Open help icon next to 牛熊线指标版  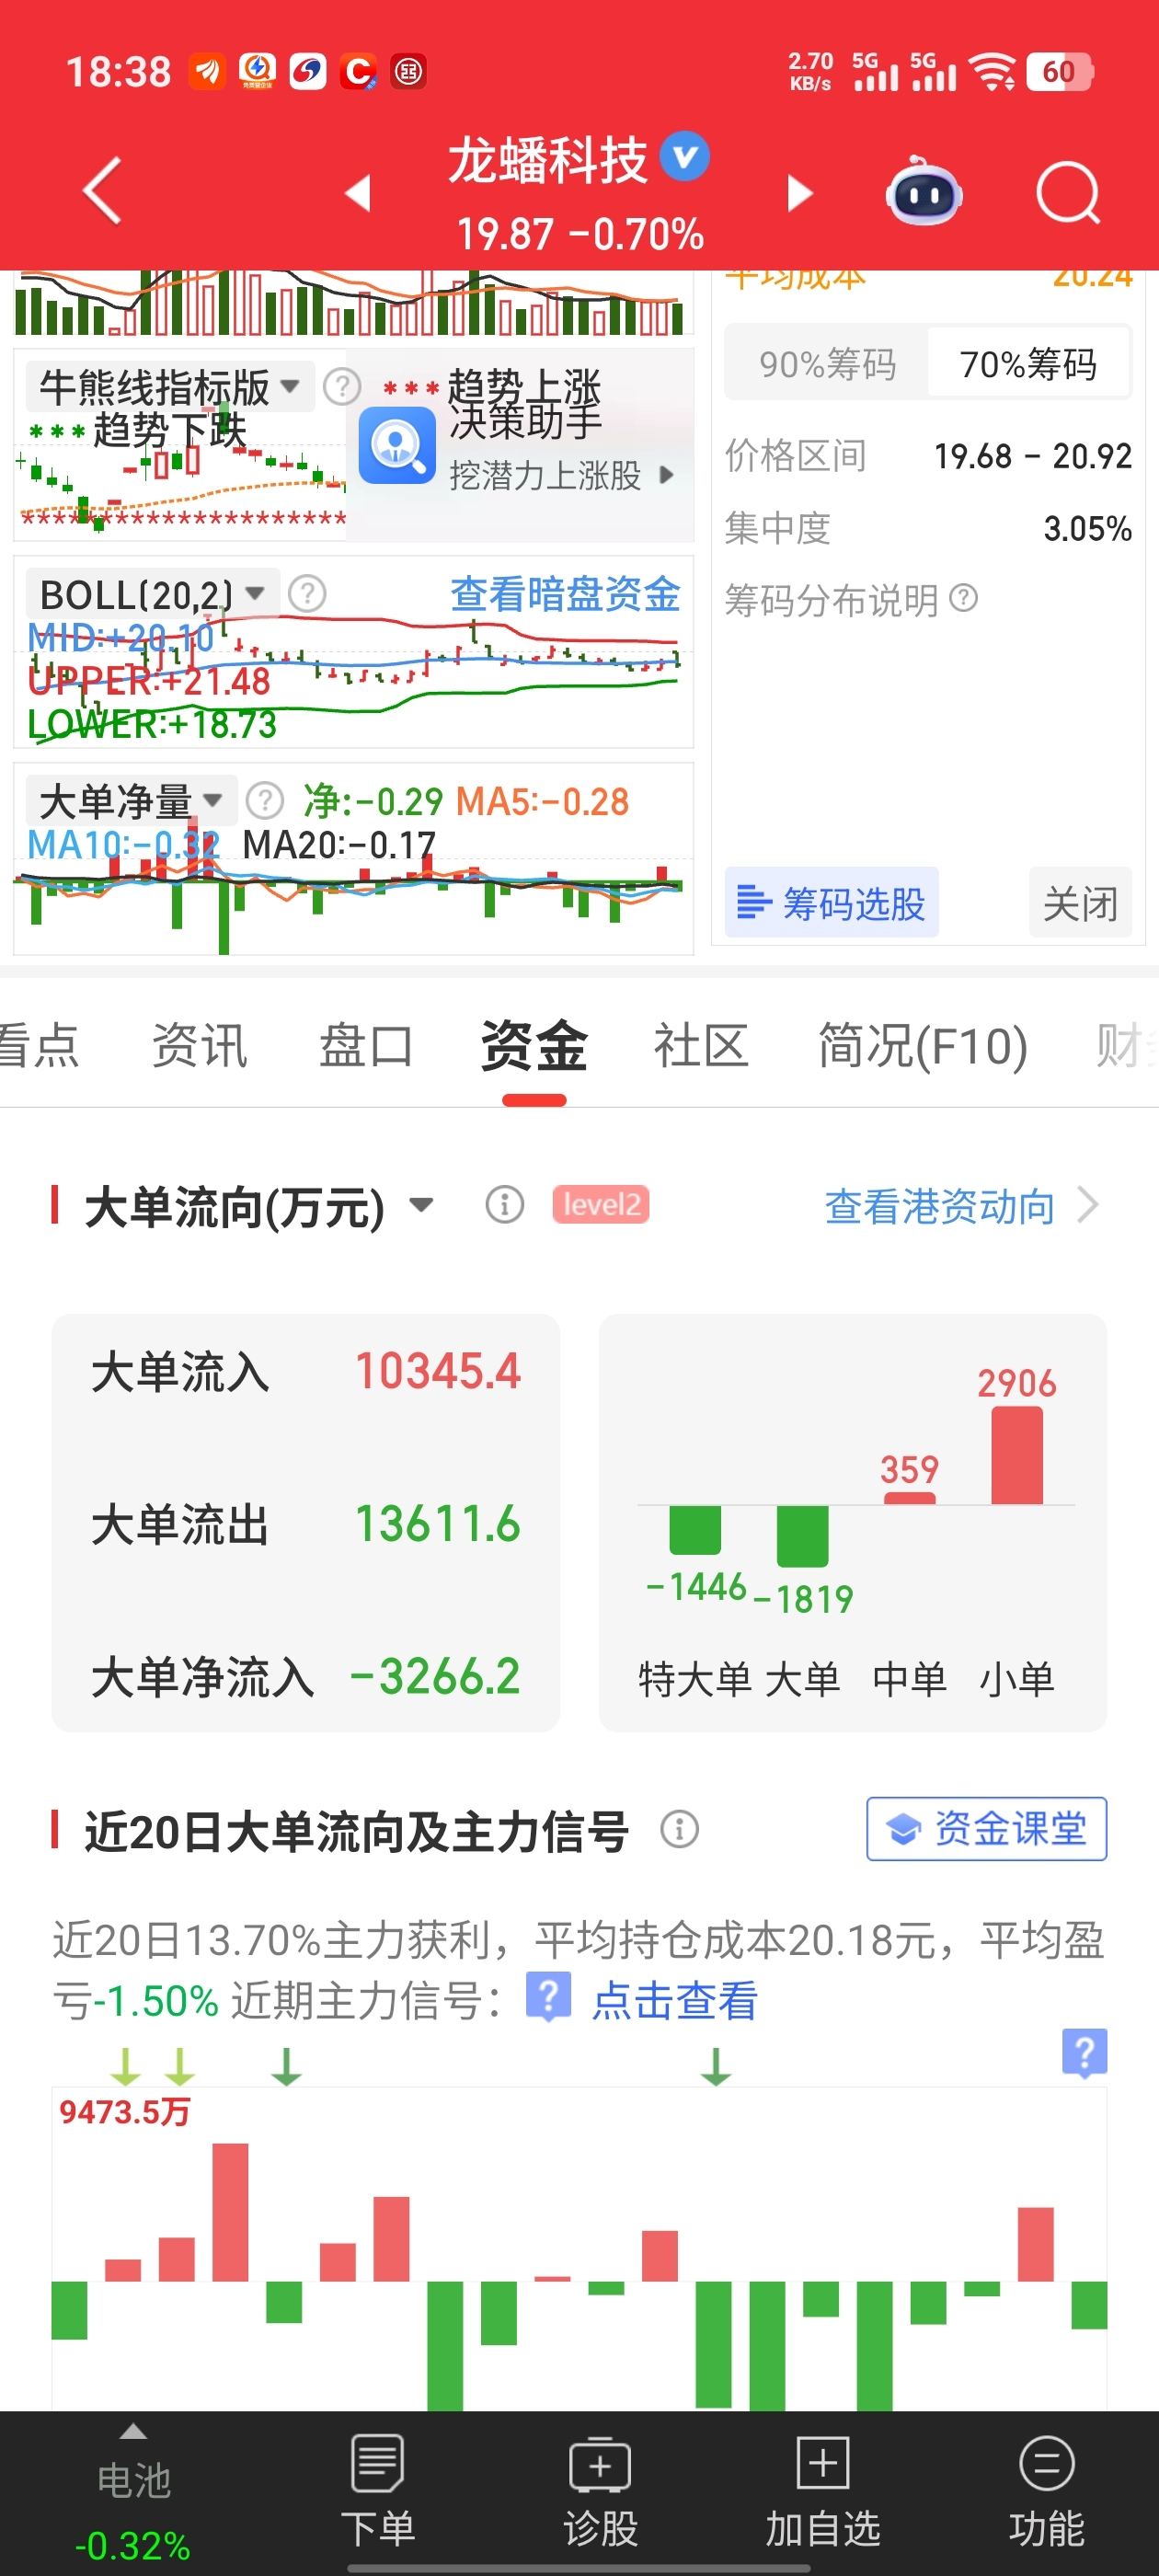pyautogui.click(x=342, y=386)
